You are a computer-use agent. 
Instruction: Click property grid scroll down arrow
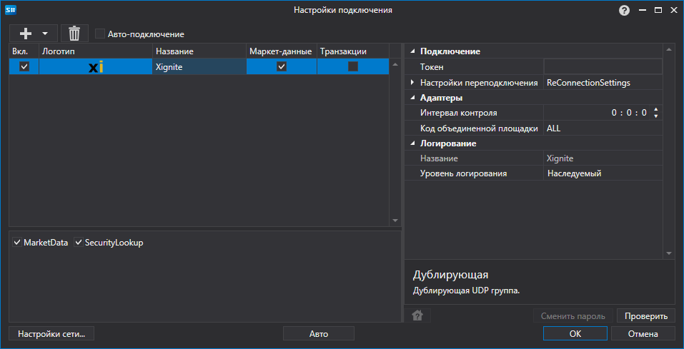tap(669, 253)
